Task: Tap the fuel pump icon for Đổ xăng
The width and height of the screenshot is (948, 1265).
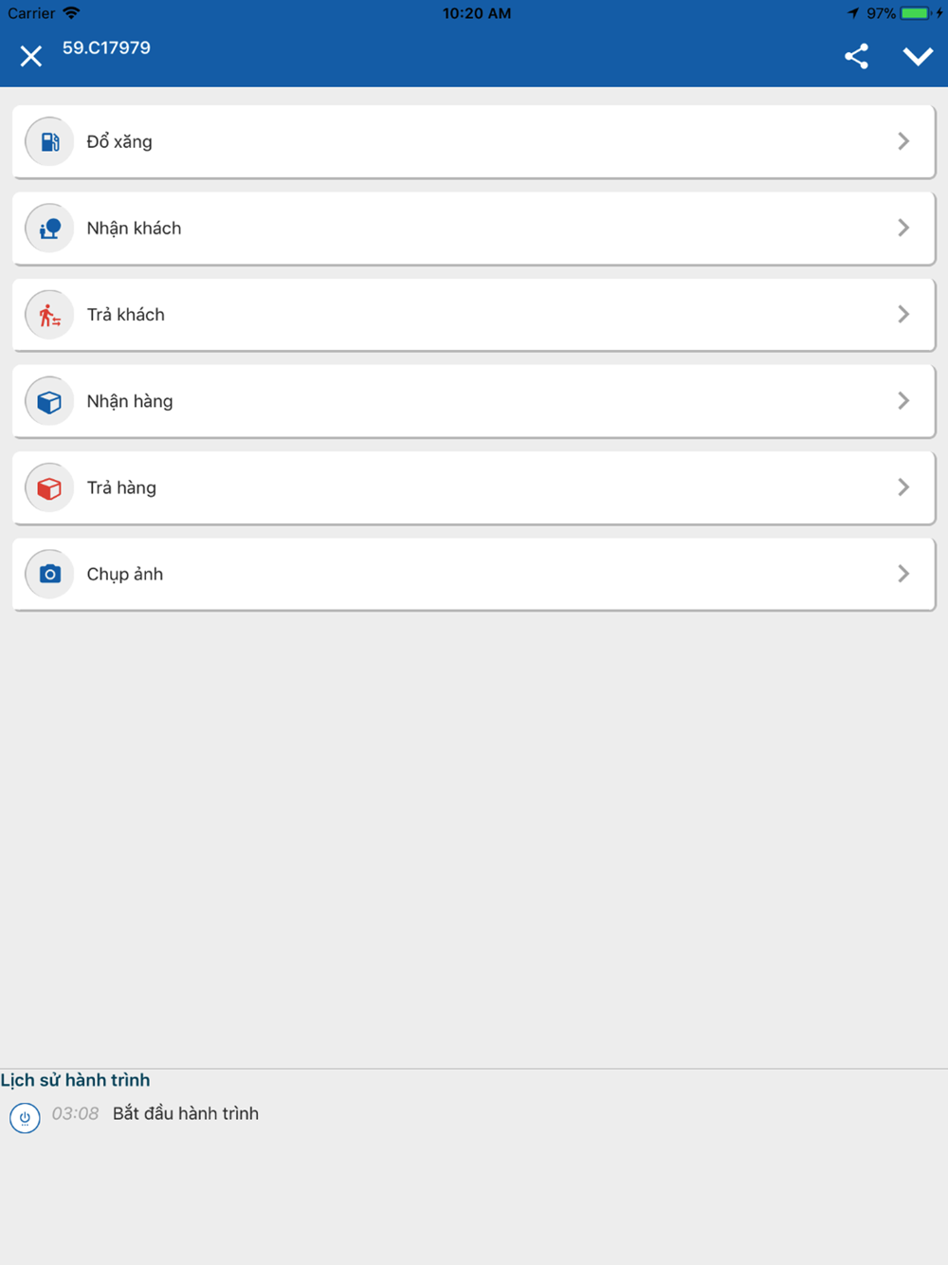Action: [49, 141]
